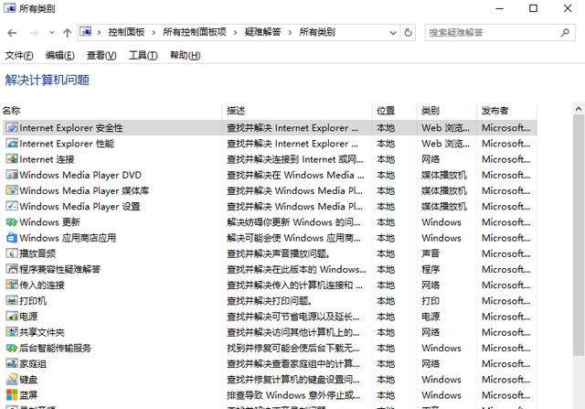Screen dimensions: 585x409
Task: Click description 查找并解决打印问题。
Action: coord(270,301)
